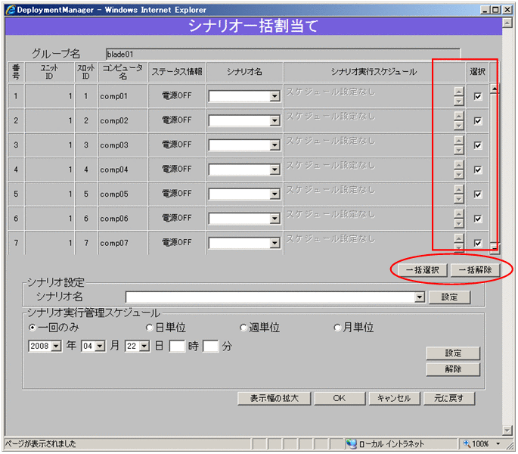Image resolution: width=518 pixels, height=454 pixels.
Task: Open the scenario name dropdown for comp06
Action: [275, 219]
